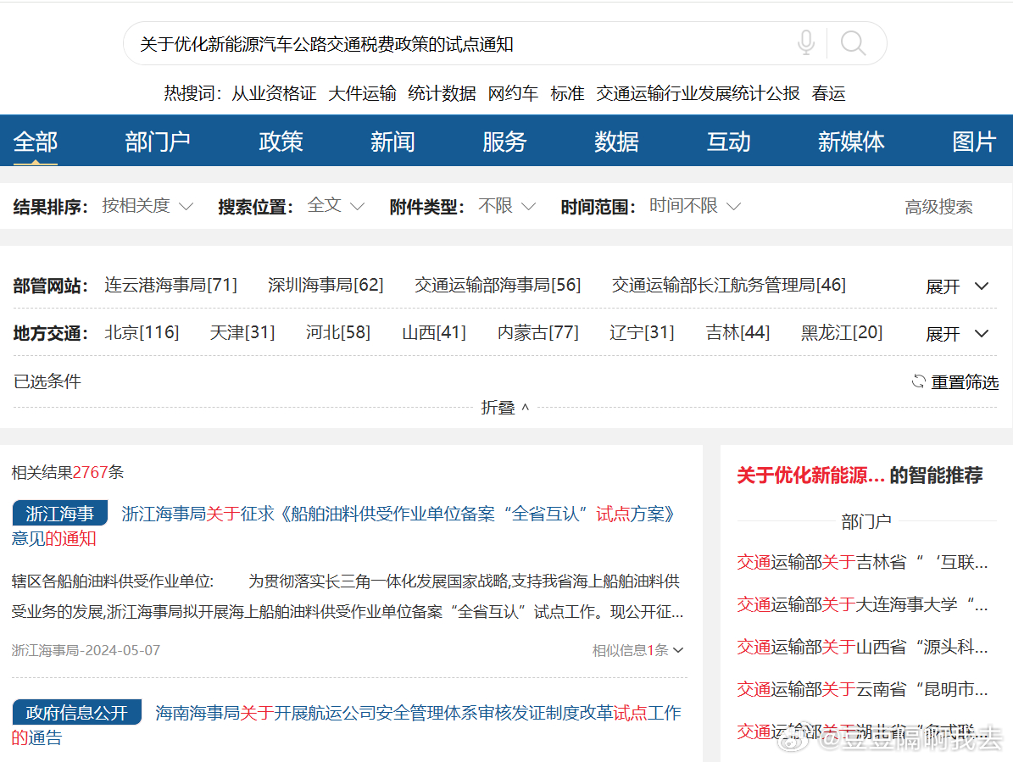The width and height of the screenshot is (1013, 762).
Task: Select hot search term 统计数据
Action: click(x=442, y=93)
